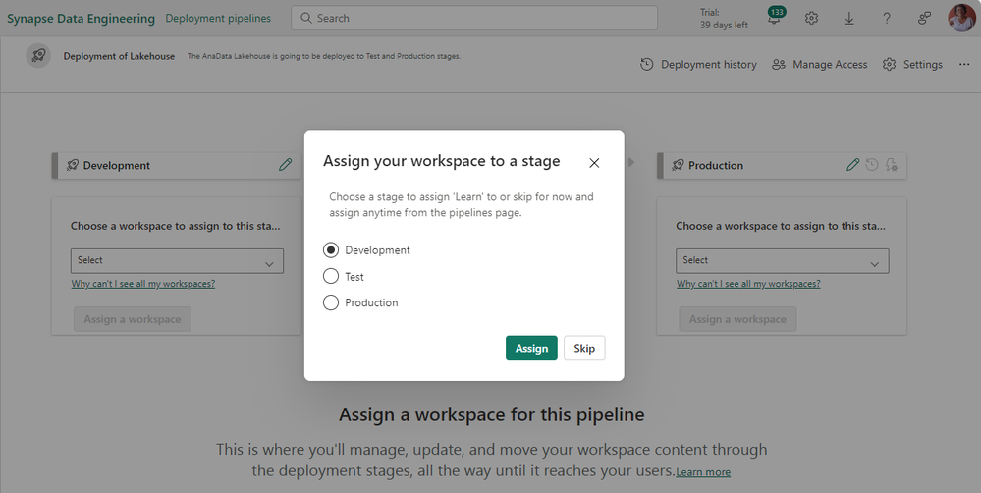Open the more options ellipsis menu
Viewport: 981px width, 493px height.
click(964, 64)
